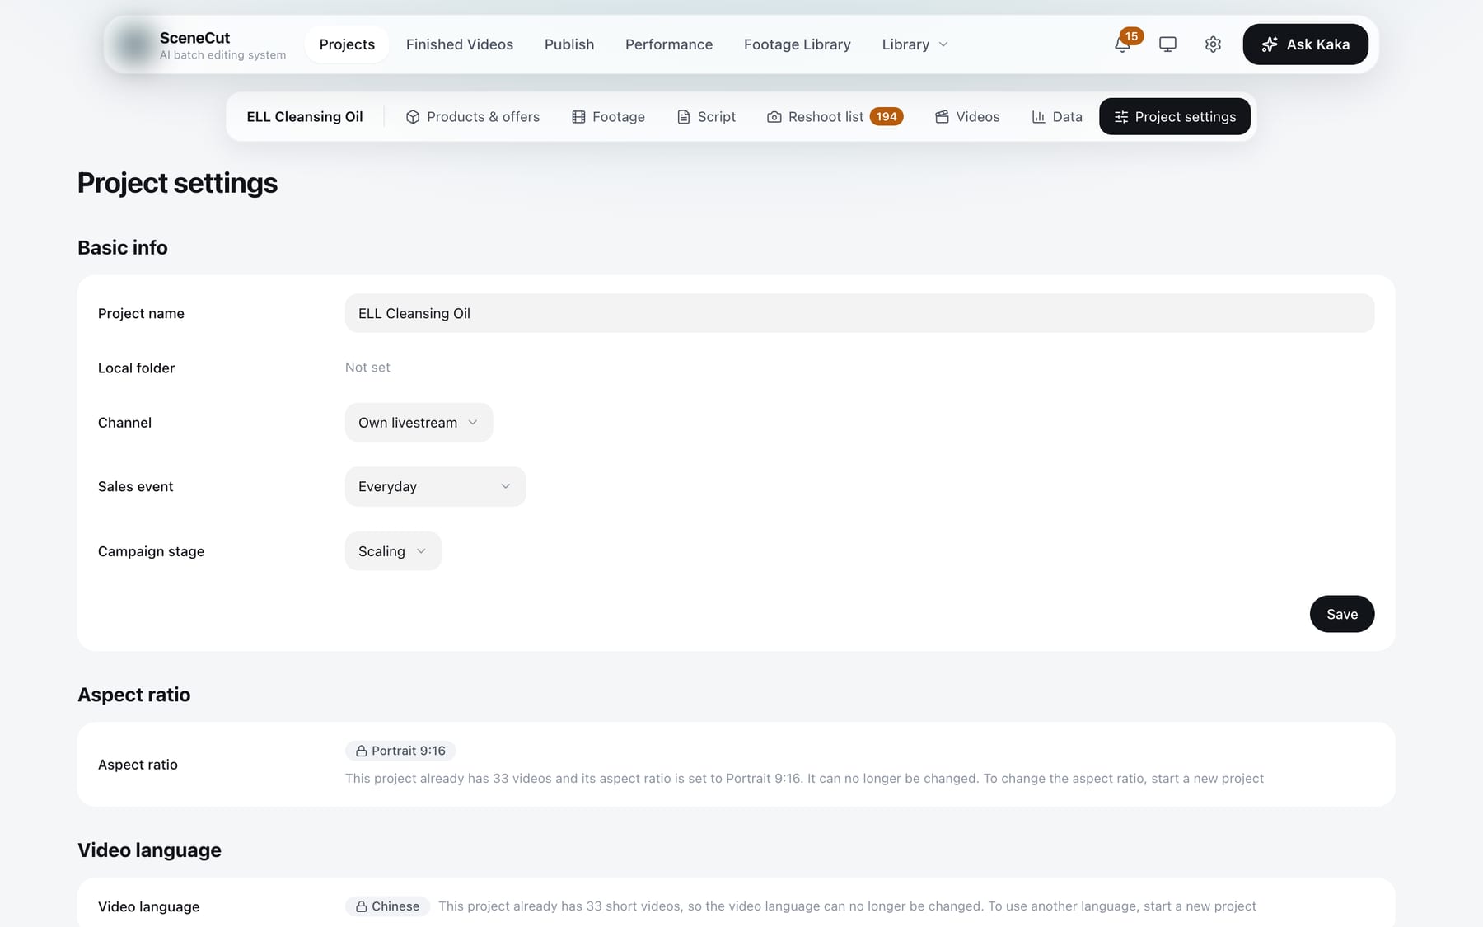The image size is (1483, 927).
Task: Go to the Projects tab
Action: point(347,44)
